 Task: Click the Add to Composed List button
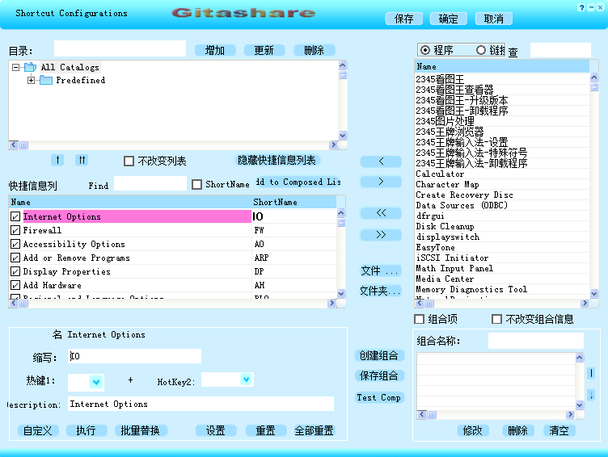point(298,182)
